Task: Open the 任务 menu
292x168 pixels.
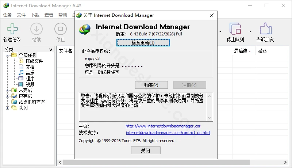Action: click(7, 15)
